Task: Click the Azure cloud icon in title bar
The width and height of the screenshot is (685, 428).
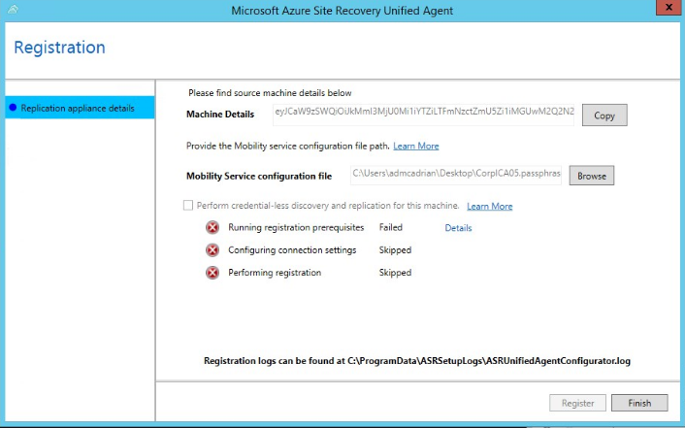Action: [x=13, y=9]
